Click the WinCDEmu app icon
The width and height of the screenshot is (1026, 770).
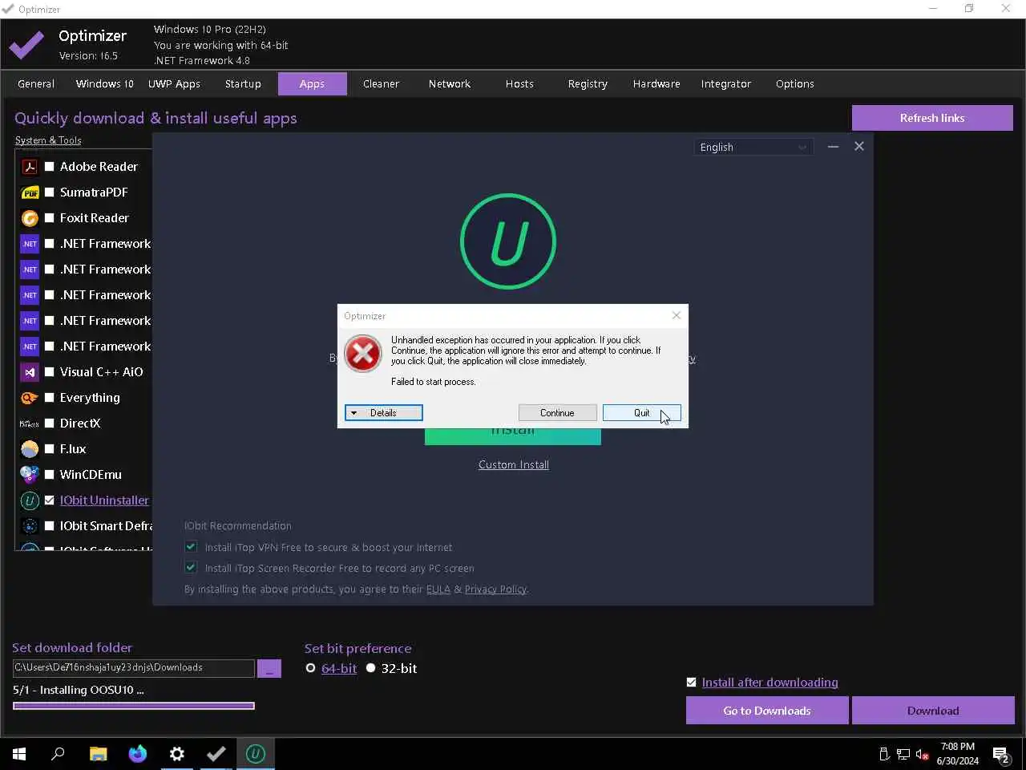30,475
